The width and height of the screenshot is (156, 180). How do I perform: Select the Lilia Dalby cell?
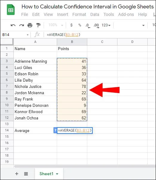35,80
